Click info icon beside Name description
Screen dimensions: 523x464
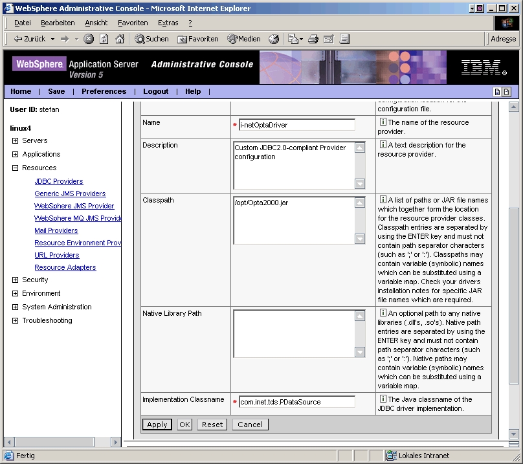(x=383, y=122)
